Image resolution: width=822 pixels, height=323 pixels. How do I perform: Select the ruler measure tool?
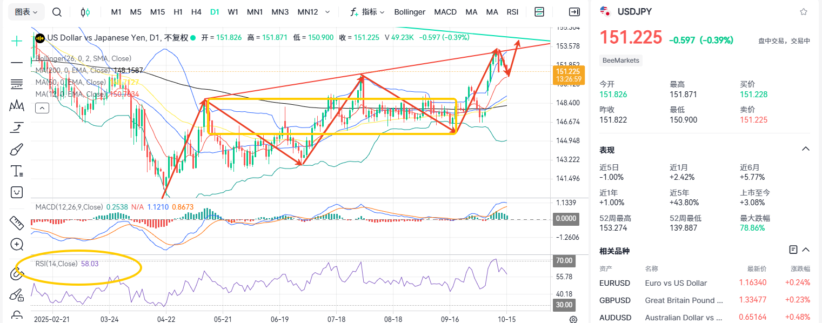[x=17, y=222]
